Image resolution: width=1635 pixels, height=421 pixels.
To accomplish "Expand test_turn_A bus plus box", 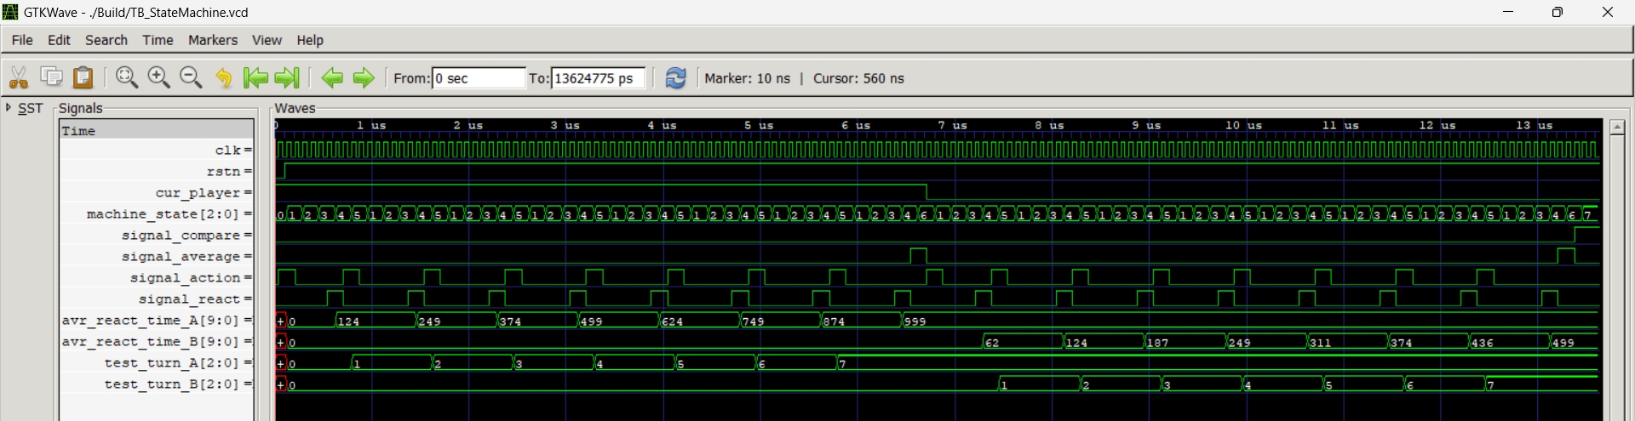I will 281,363.
